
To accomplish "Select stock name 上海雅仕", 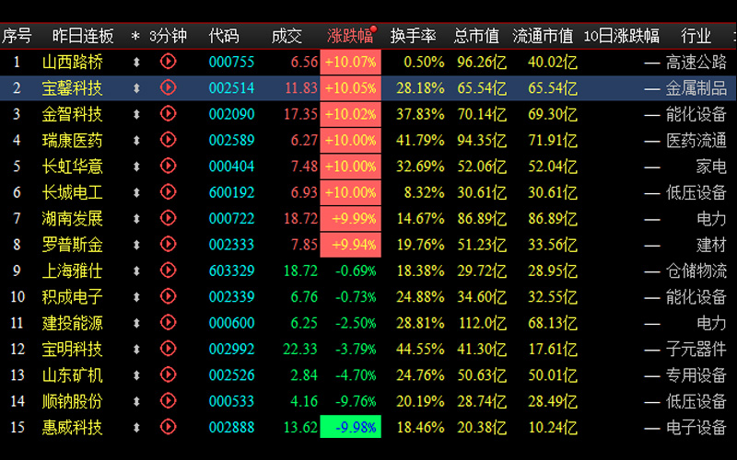I will [x=73, y=270].
